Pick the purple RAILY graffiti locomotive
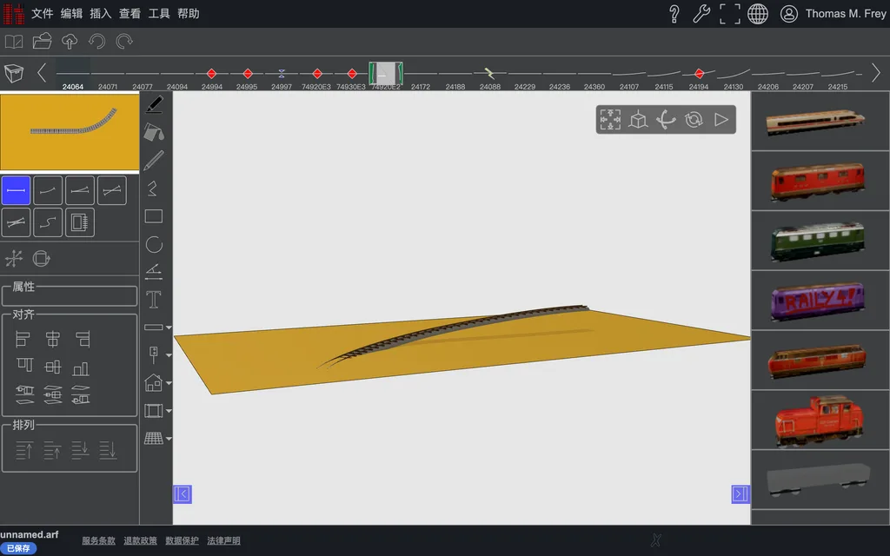Screen dimensions: 890x556 pyautogui.click(x=818, y=301)
